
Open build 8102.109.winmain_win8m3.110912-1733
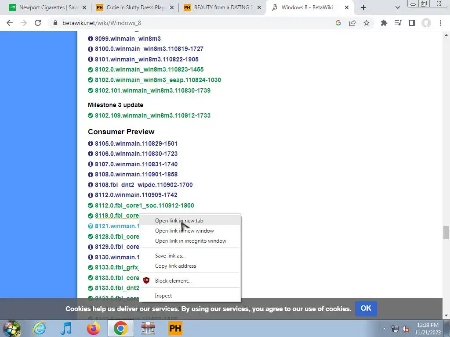pyautogui.click(x=152, y=115)
